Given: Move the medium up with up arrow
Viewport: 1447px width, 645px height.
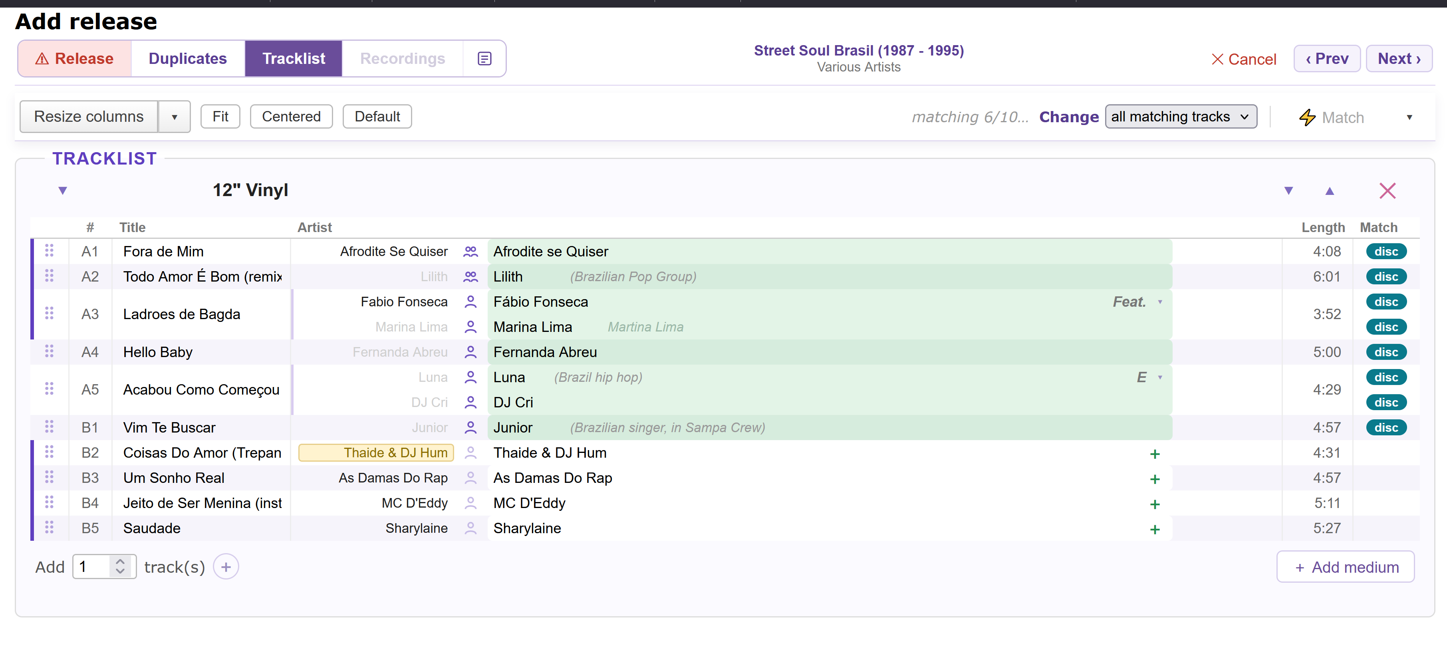Looking at the screenshot, I should (x=1329, y=191).
